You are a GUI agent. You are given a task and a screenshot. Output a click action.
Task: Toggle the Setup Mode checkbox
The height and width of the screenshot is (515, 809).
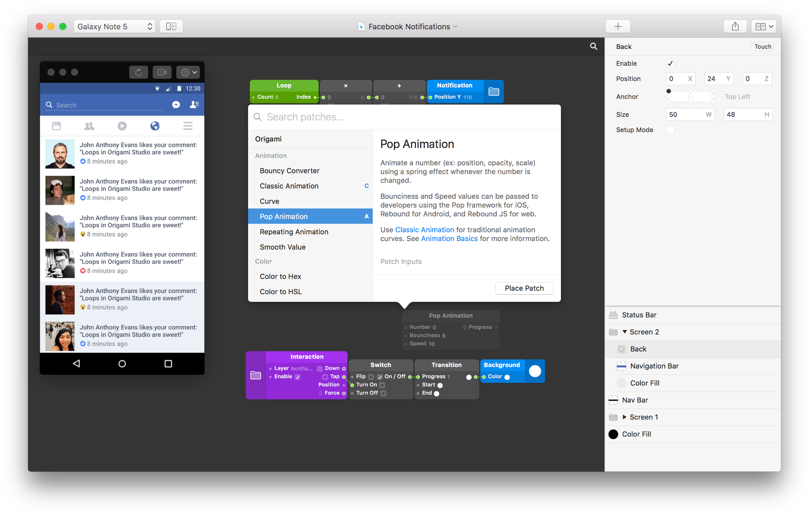pyautogui.click(x=670, y=130)
